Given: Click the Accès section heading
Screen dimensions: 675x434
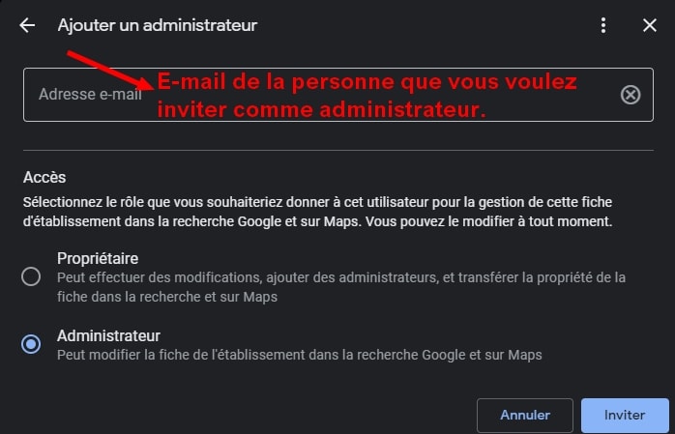Looking at the screenshot, I should [x=44, y=177].
